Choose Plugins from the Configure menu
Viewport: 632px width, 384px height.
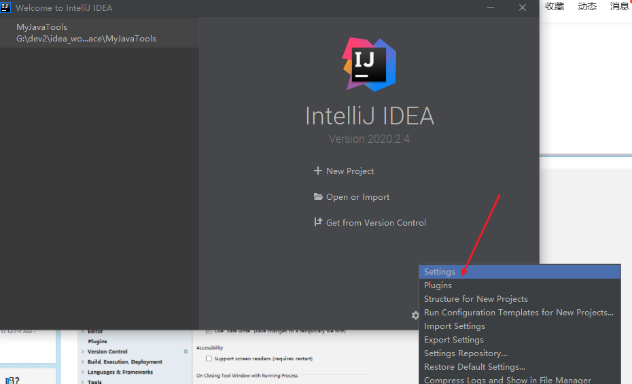tap(520, 285)
